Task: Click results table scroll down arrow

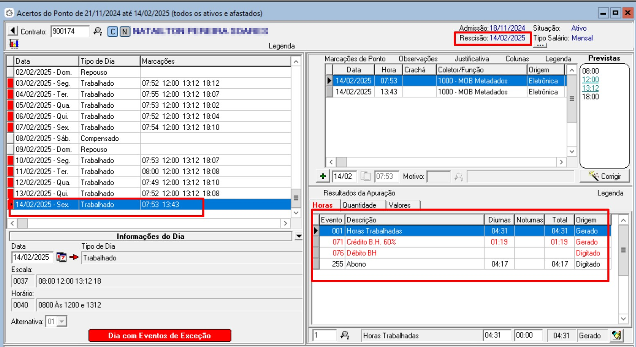Action: pyautogui.click(x=623, y=319)
